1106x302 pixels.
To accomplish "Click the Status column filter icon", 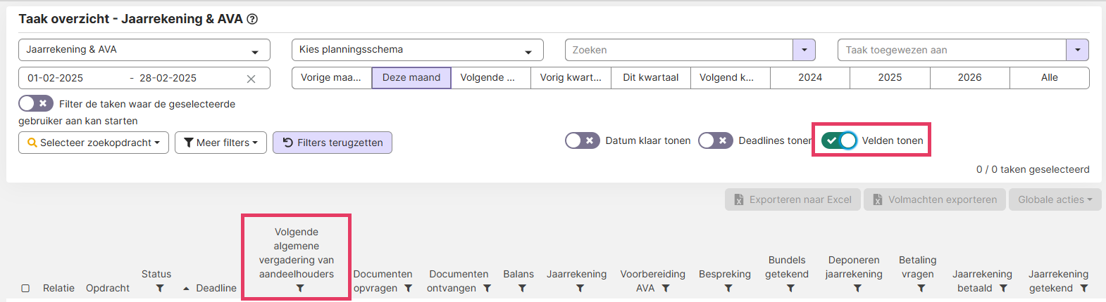I will point(160,289).
